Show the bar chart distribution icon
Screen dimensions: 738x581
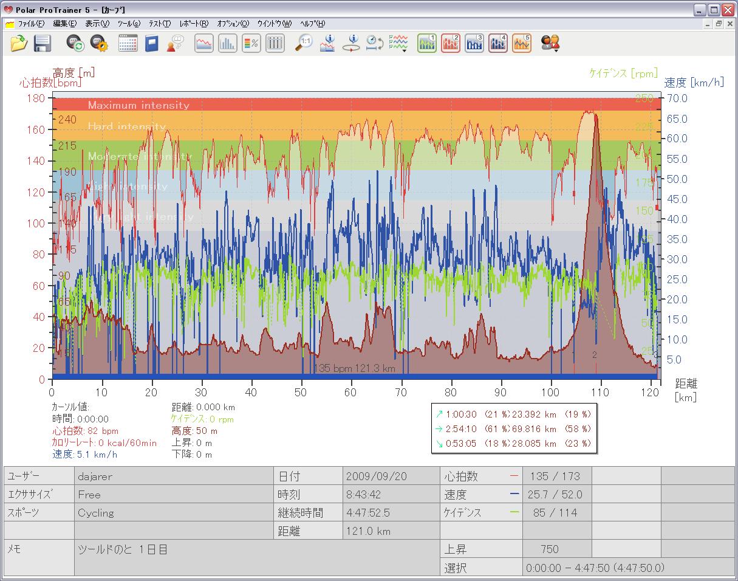click(228, 43)
